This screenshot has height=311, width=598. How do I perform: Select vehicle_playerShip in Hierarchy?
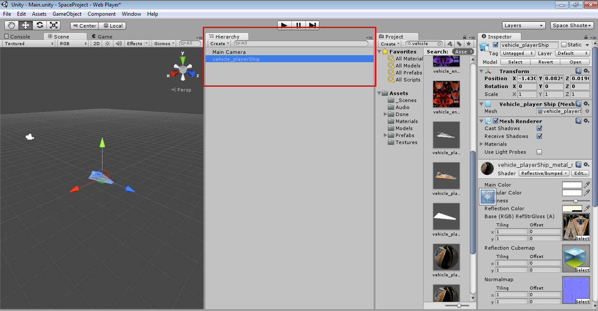[x=290, y=59]
